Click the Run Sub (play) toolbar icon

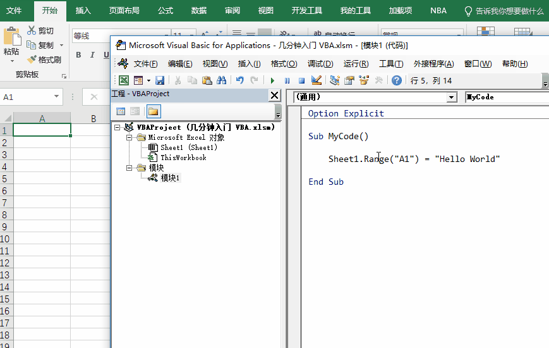(272, 80)
